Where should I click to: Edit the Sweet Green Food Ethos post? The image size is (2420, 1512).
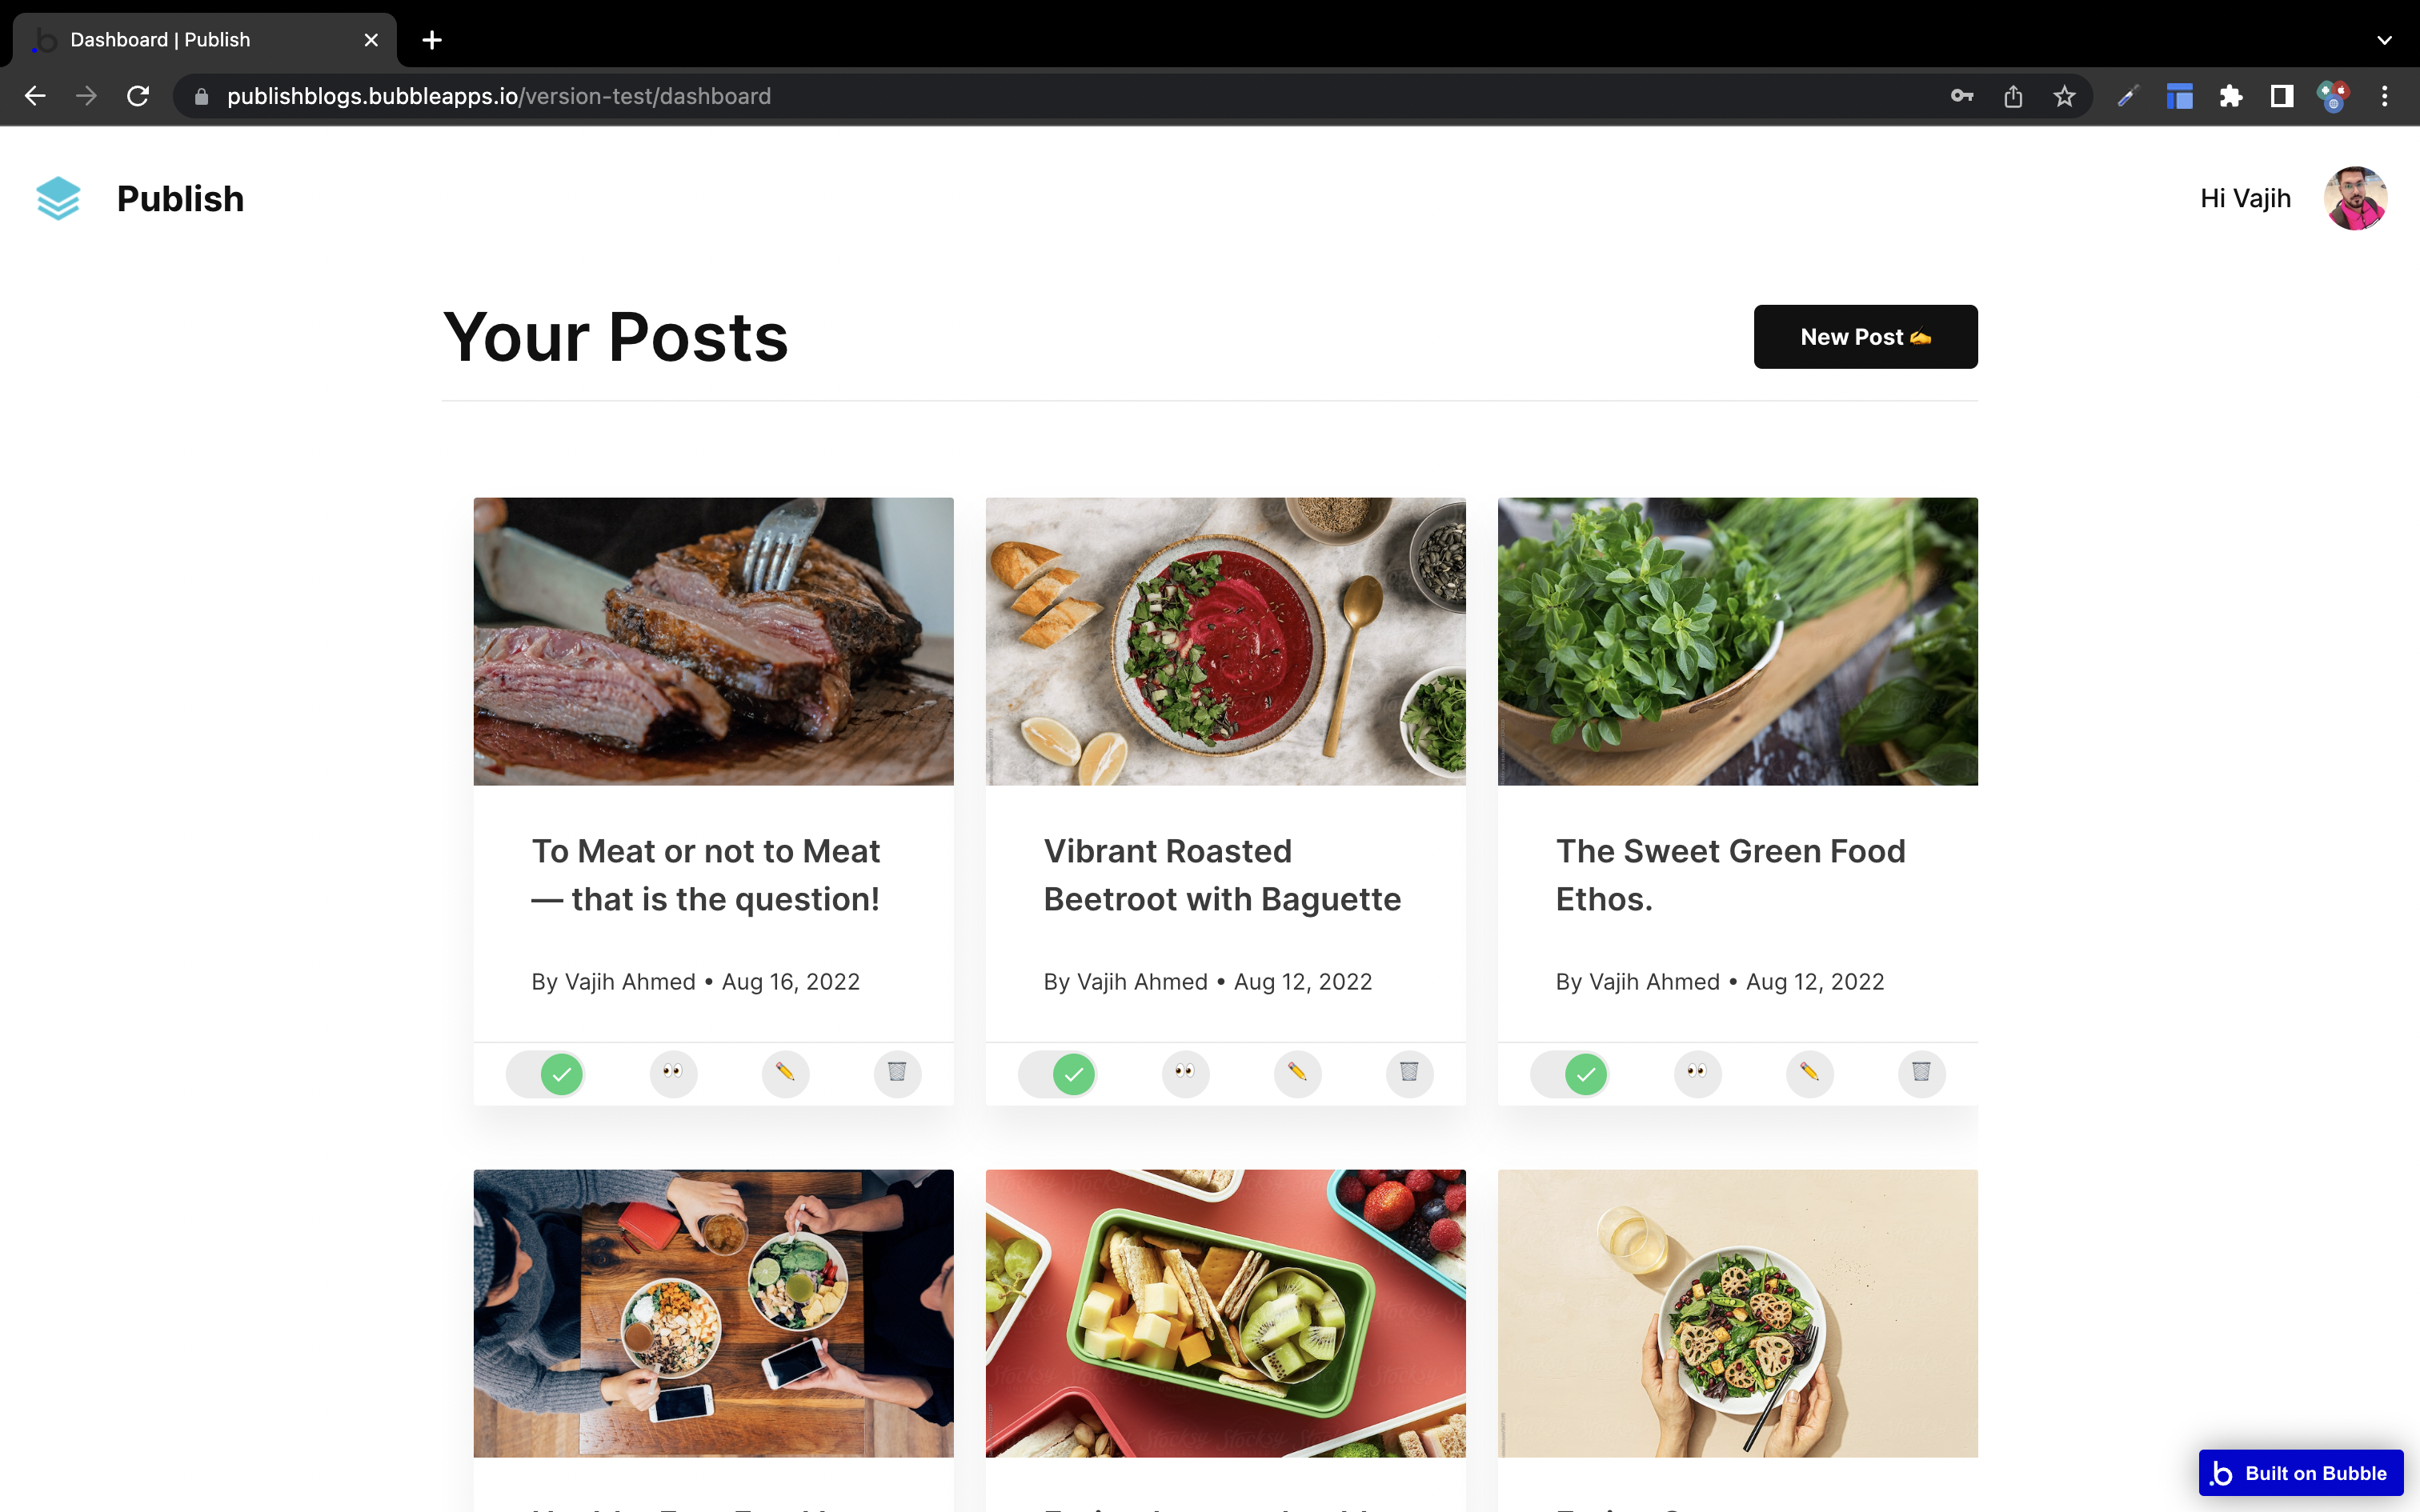1809,1073
